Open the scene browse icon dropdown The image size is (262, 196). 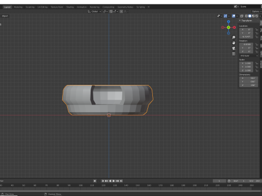pos(236,7)
